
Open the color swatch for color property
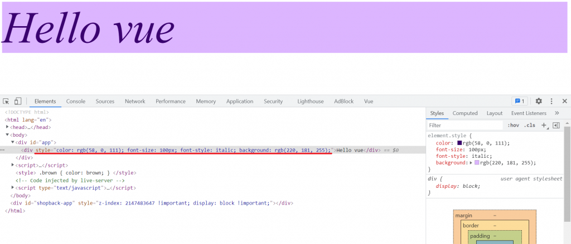coord(459,143)
